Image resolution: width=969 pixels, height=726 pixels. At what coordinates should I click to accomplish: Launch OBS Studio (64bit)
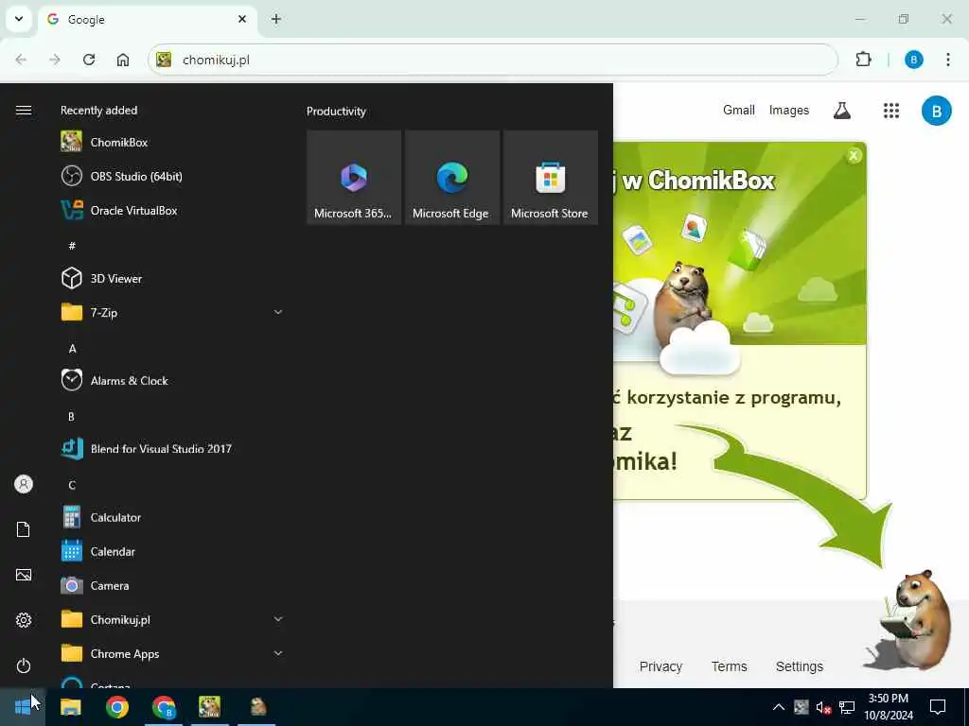(x=171, y=176)
